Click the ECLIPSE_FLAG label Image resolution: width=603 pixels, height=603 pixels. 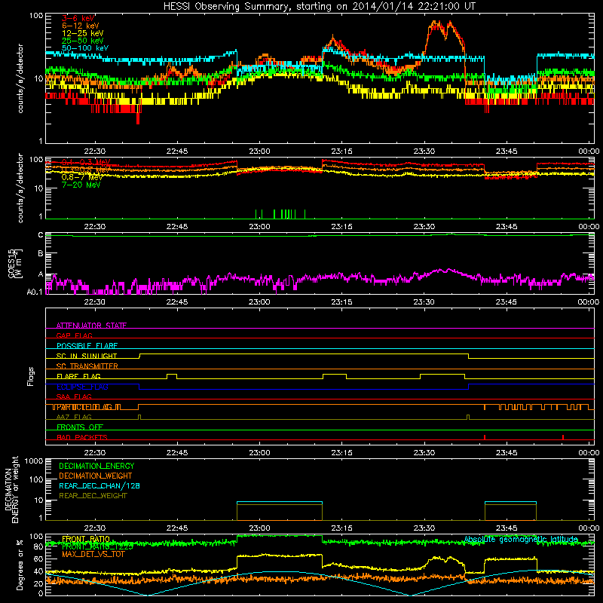82,387
